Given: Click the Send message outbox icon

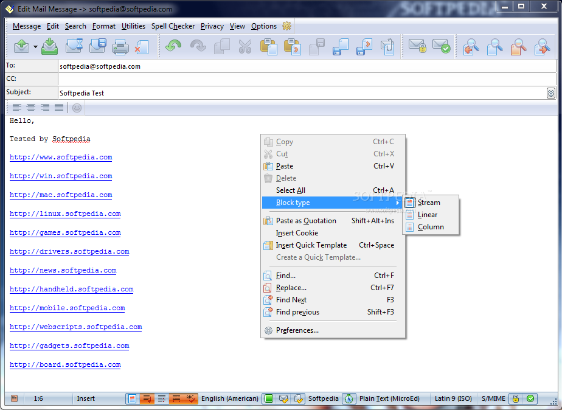Looking at the screenshot, I should point(21,47).
